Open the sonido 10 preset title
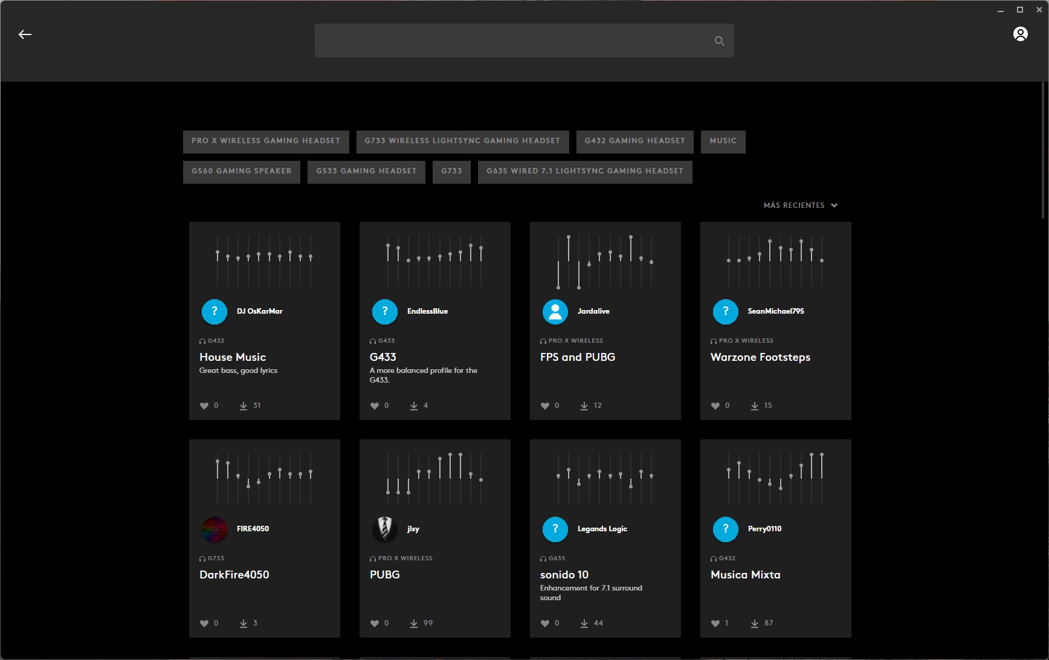 coord(564,575)
